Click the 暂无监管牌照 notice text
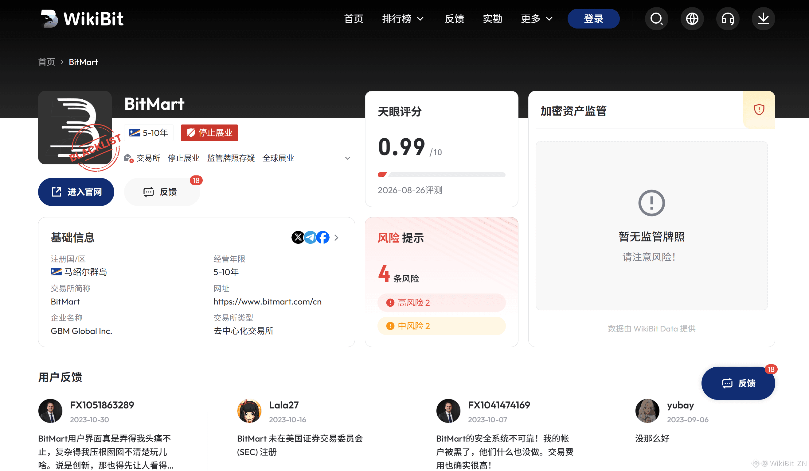This screenshot has height=471, width=809. pyautogui.click(x=652, y=237)
